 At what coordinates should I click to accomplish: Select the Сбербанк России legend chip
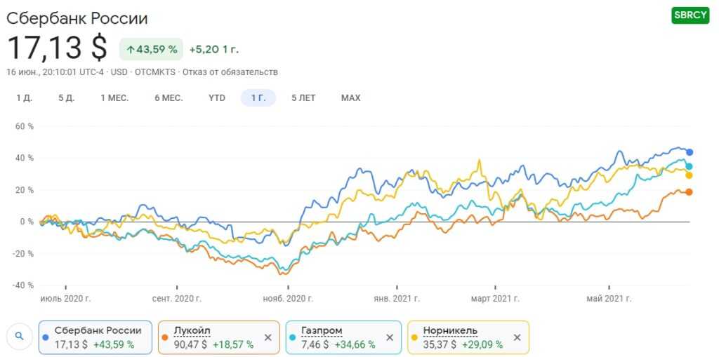pos(95,337)
